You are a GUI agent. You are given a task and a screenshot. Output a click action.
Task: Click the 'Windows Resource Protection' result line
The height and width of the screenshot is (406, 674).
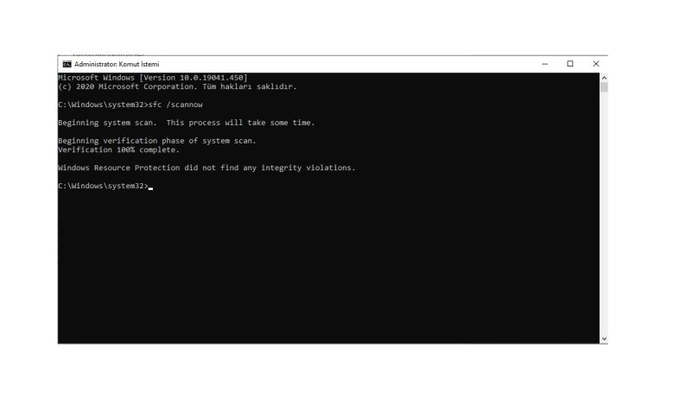click(x=207, y=168)
